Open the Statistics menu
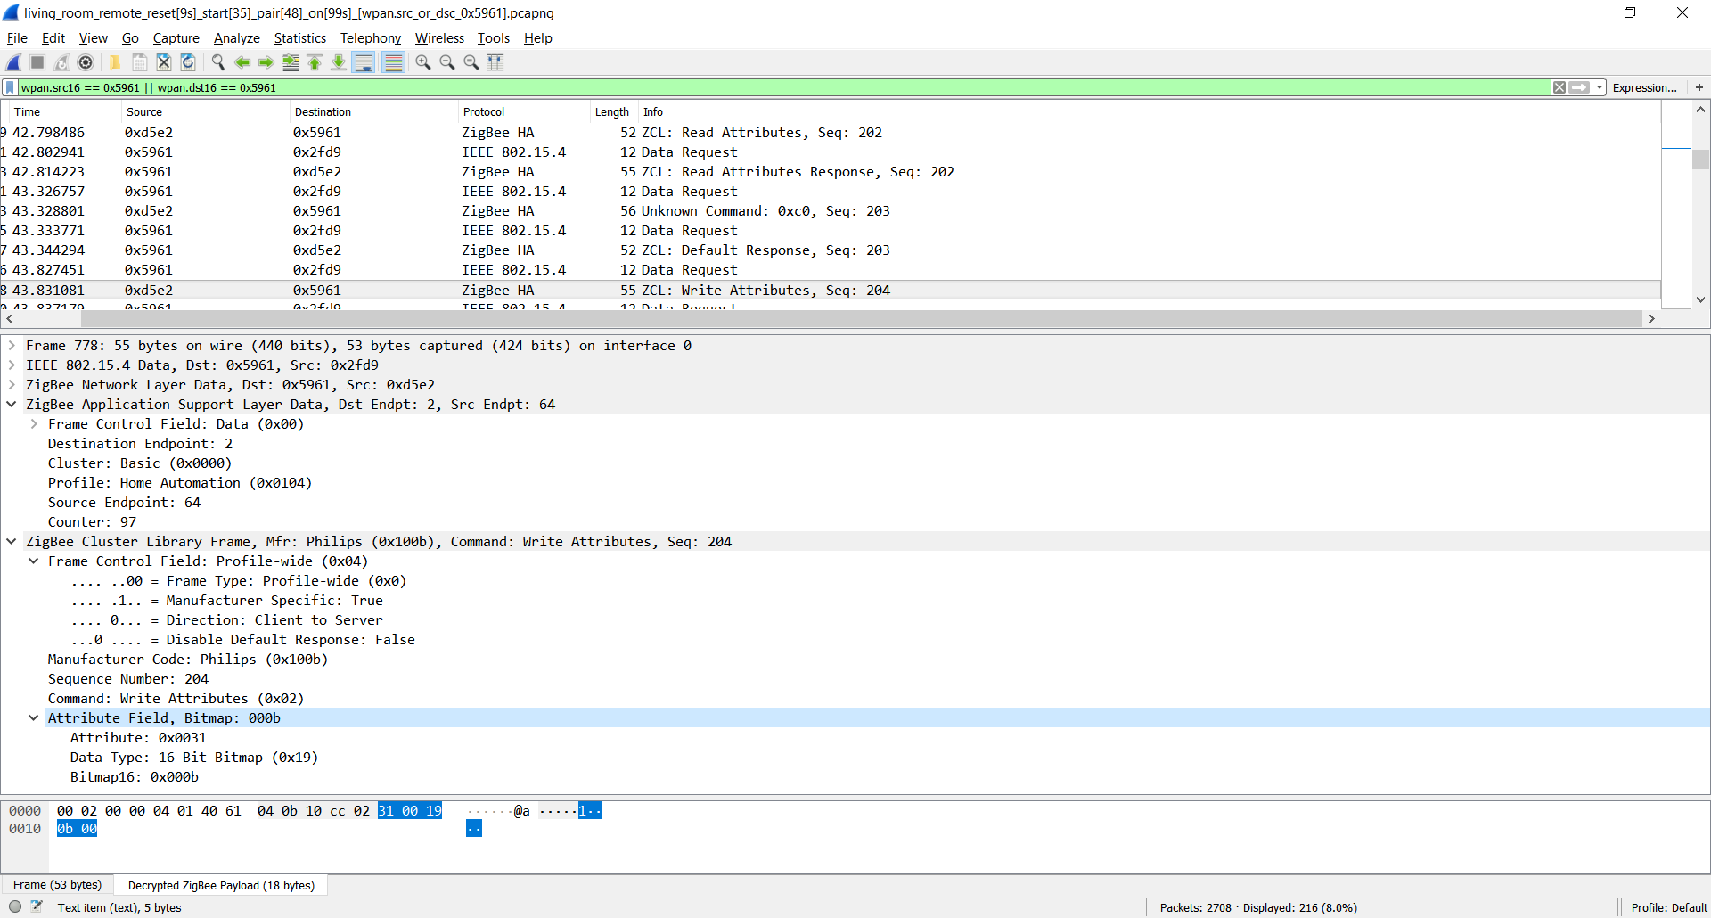 point(300,38)
